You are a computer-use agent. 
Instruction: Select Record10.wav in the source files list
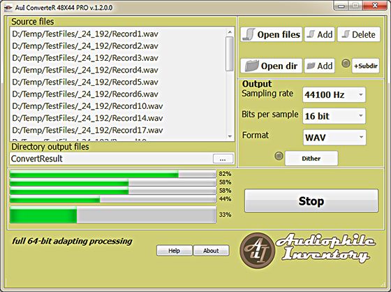click(x=87, y=106)
